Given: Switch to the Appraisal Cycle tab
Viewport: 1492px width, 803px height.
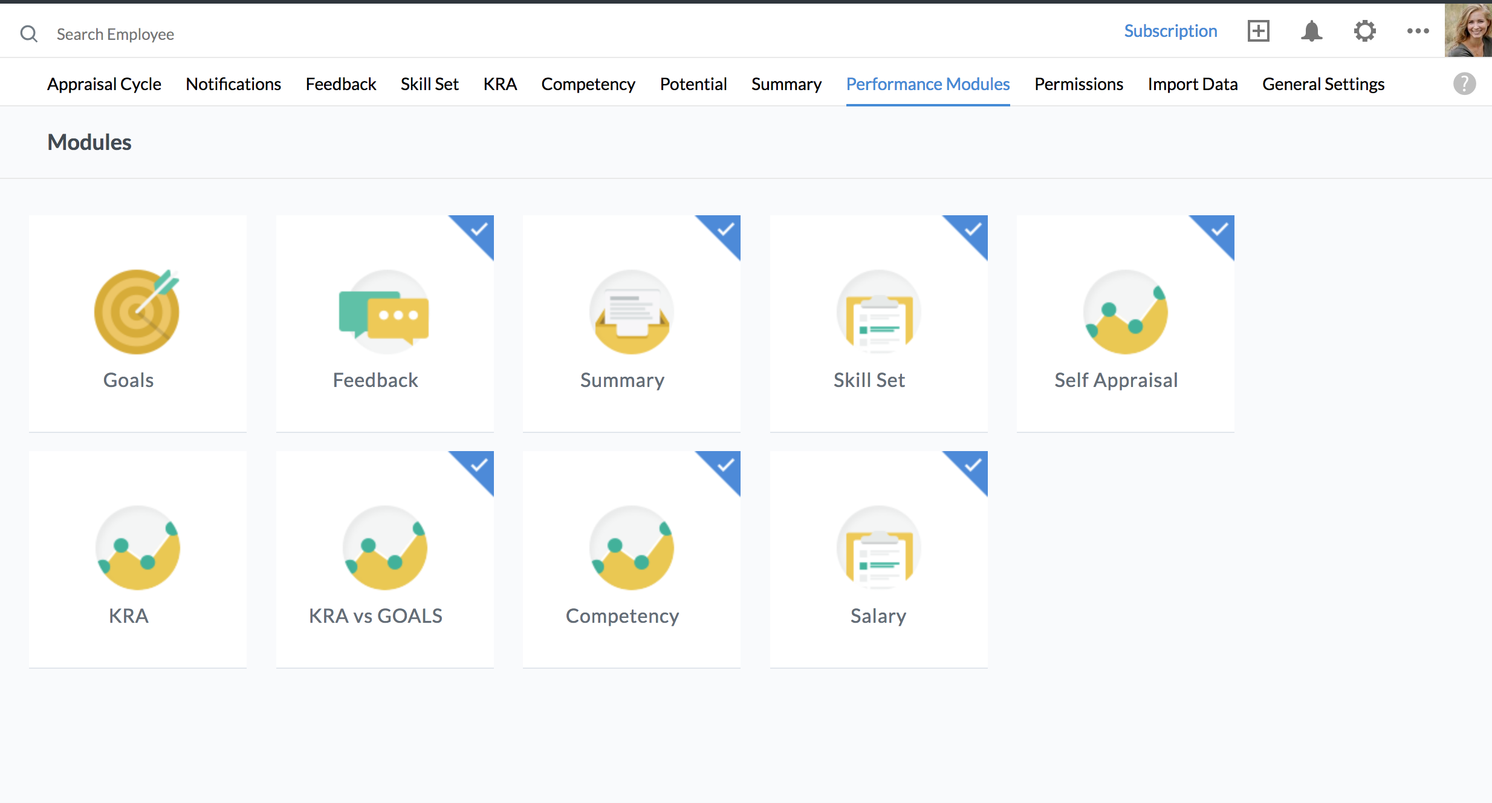Looking at the screenshot, I should pos(104,84).
